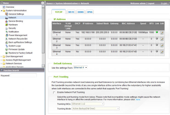The width and height of the screenshot is (170, 115).
Task: Collapse the left sidebar with double-arrow icon
Action: click(x=42, y=3)
